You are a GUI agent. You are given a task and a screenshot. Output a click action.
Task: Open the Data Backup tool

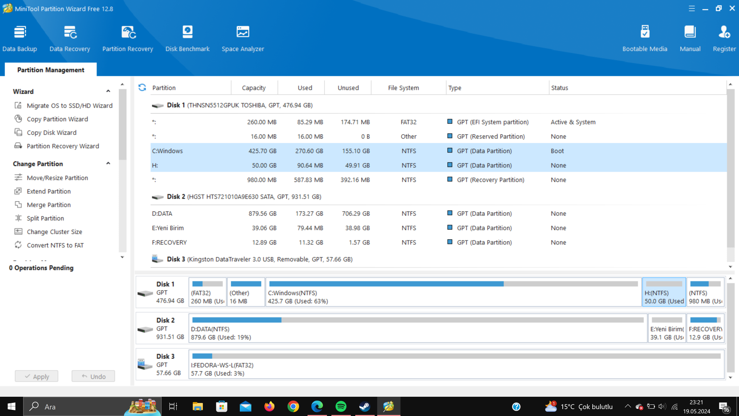(x=20, y=38)
